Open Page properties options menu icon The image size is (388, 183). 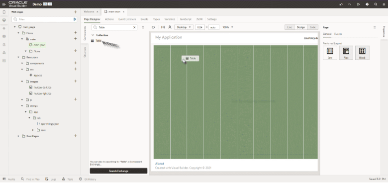375,27
